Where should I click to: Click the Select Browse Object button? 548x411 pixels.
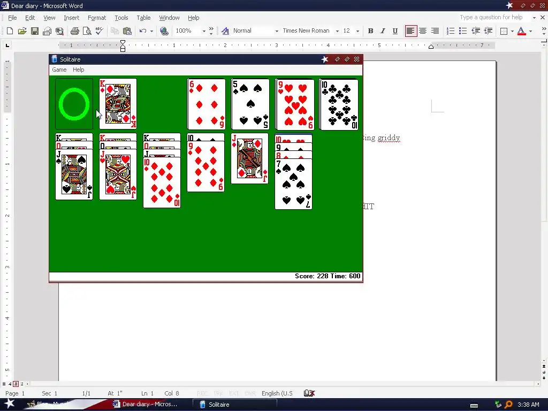coord(544,372)
